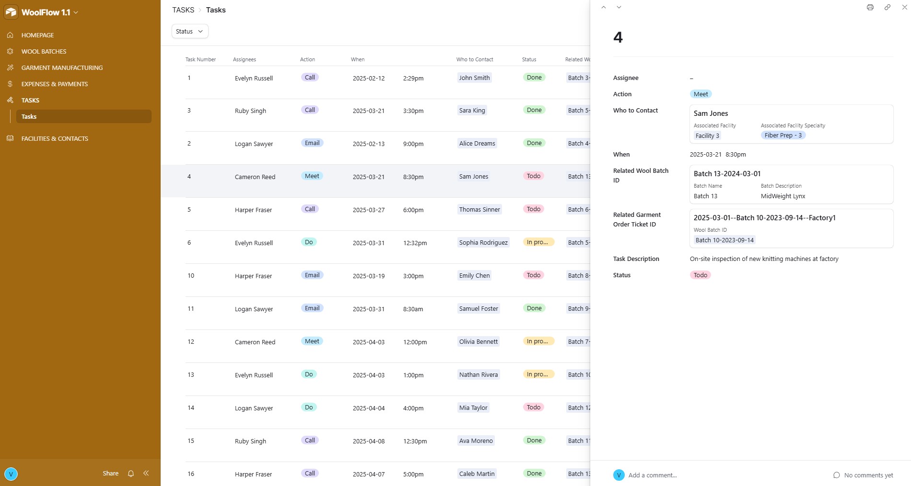
Task: Close the task detail panel
Action: pos(904,7)
